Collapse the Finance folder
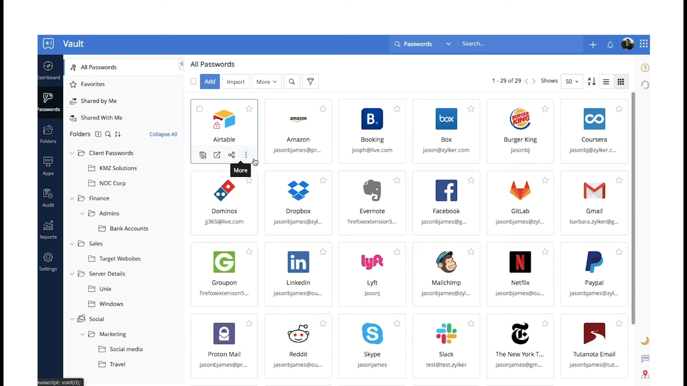The image size is (687, 386). (x=72, y=198)
